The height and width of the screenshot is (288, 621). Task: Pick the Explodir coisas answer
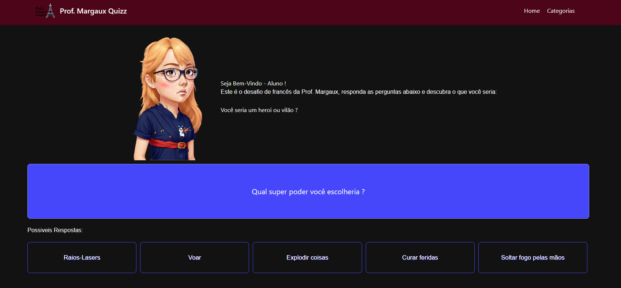click(307, 257)
